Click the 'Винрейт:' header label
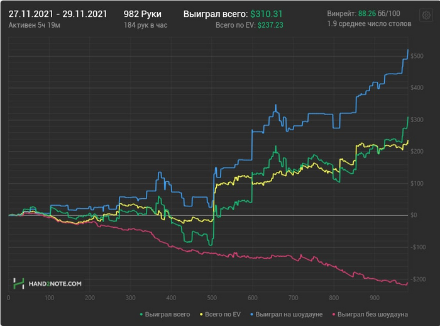 tap(342, 13)
